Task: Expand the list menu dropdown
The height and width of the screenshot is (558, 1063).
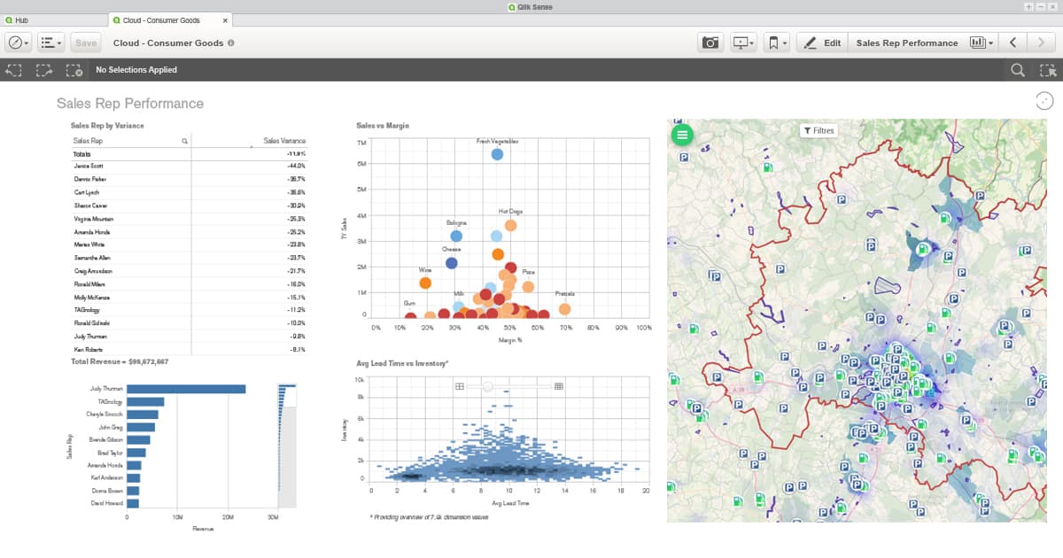Action: [51, 43]
